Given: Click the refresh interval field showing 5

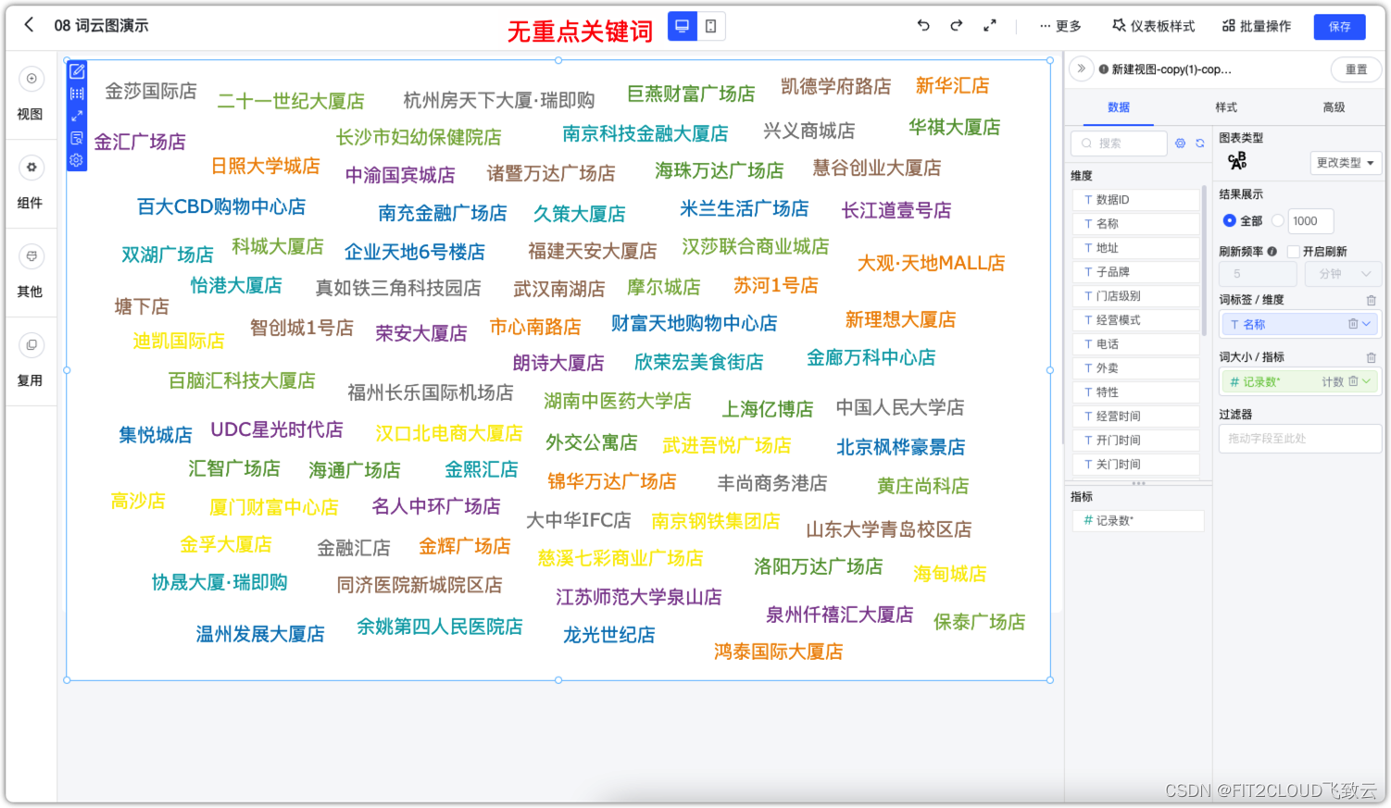Looking at the screenshot, I should pos(1258,274).
